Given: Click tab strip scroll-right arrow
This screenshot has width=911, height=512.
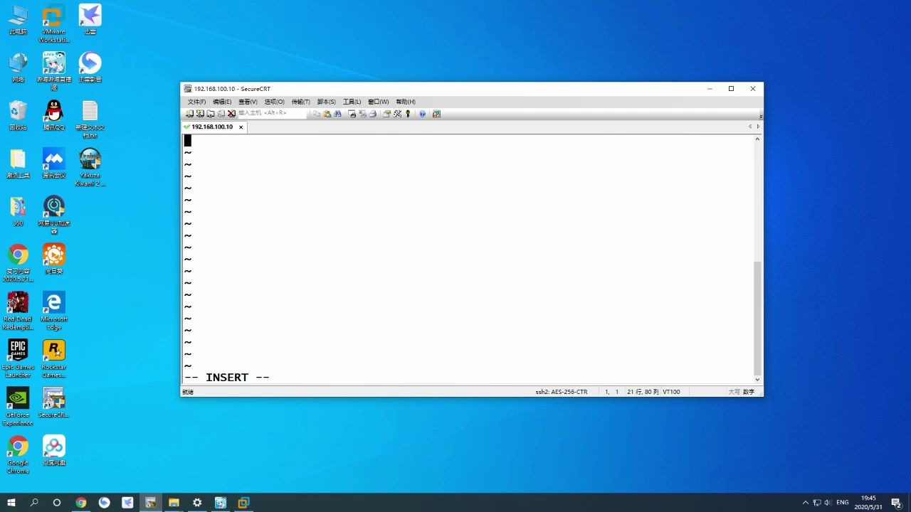Looking at the screenshot, I should click(758, 127).
